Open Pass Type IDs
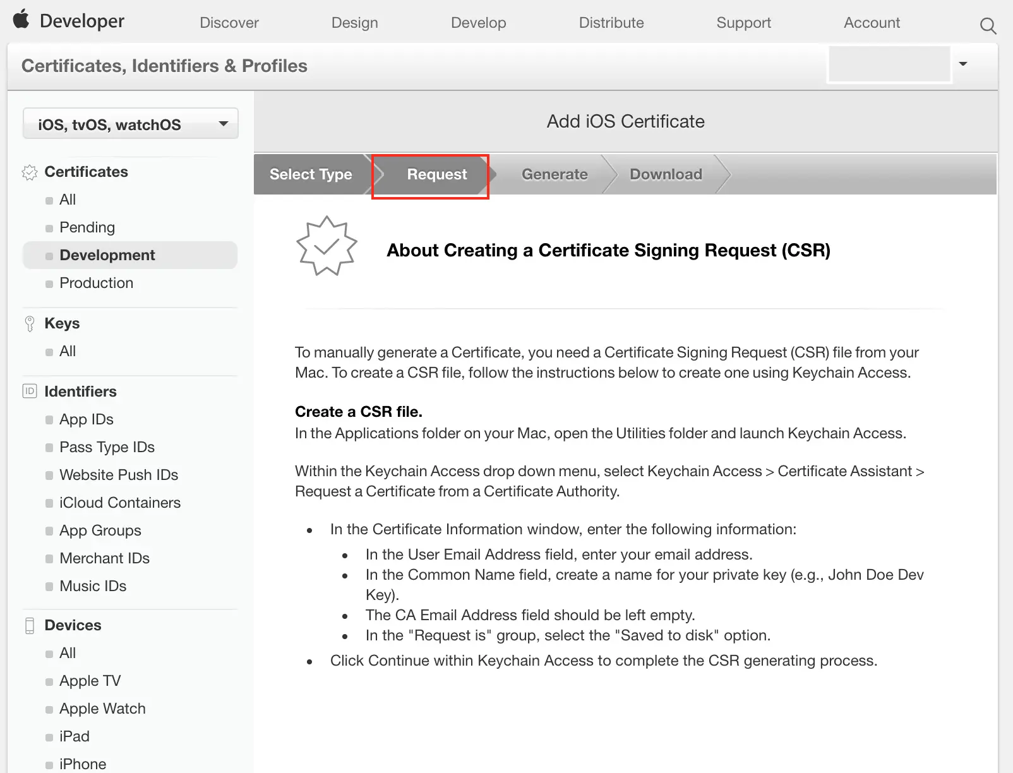Viewport: 1013px width, 773px height. coord(107,447)
